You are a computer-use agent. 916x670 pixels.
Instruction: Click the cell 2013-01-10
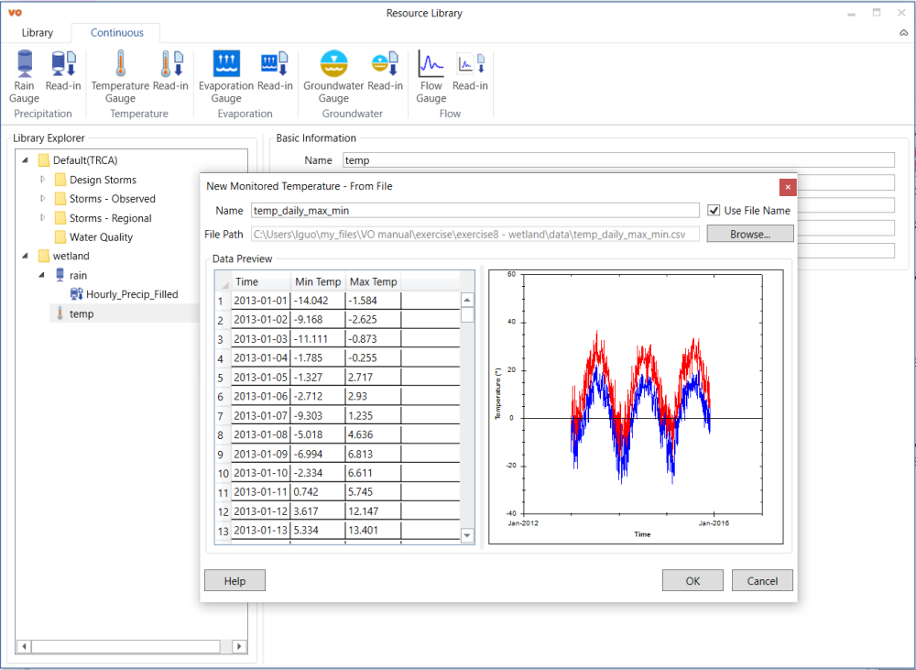point(260,472)
